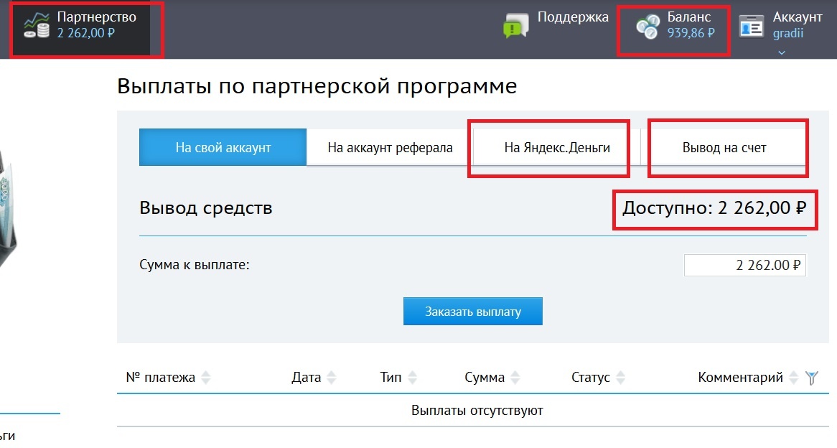Screen dimensions: 837x448
Task: Click the gradii account name
Action: coord(788,33)
